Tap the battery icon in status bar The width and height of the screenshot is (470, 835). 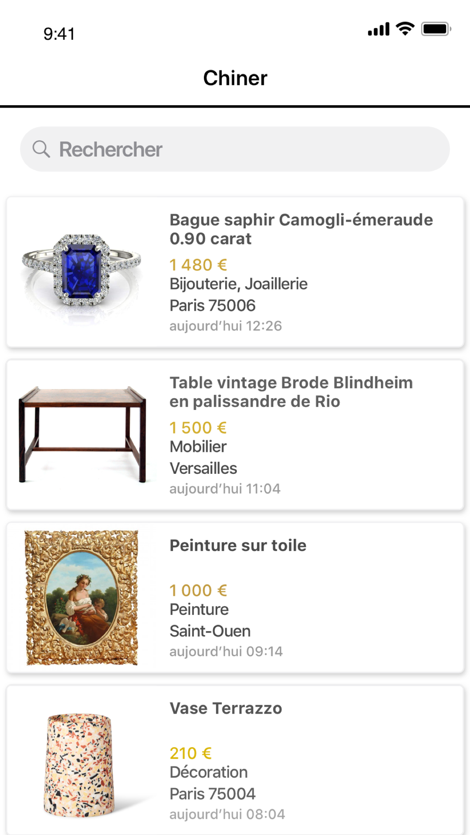pyautogui.click(x=436, y=29)
